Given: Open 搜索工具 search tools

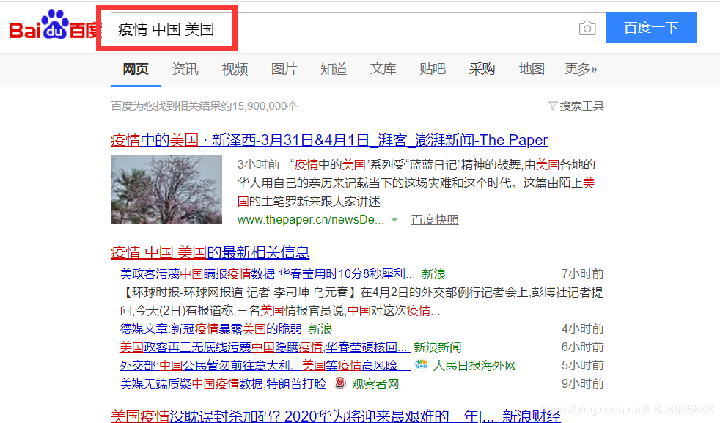Looking at the screenshot, I should tap(581, 106).
